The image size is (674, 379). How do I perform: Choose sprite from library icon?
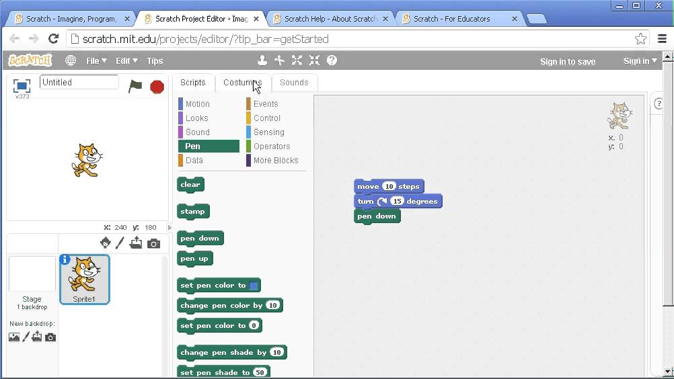106,243
